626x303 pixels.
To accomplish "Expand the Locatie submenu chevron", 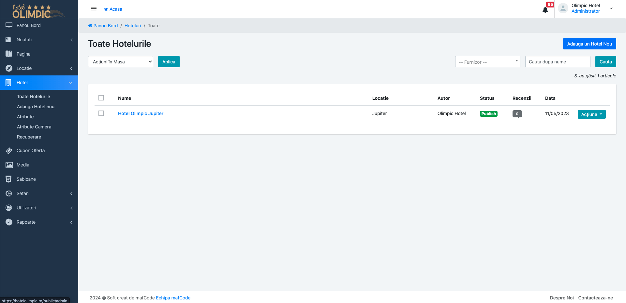I will click(71, 68).
